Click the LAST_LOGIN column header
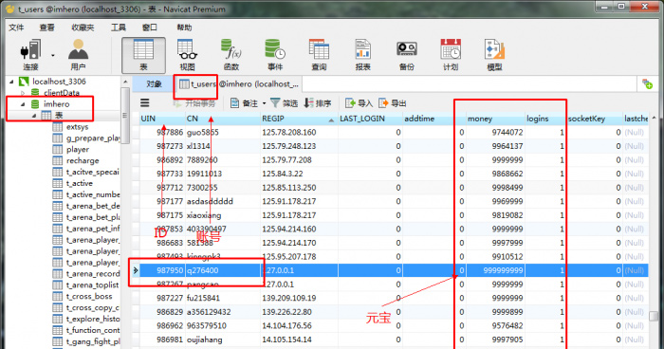Image resolution: width=664 pixels, height=349 pixels. click(370, 119)
